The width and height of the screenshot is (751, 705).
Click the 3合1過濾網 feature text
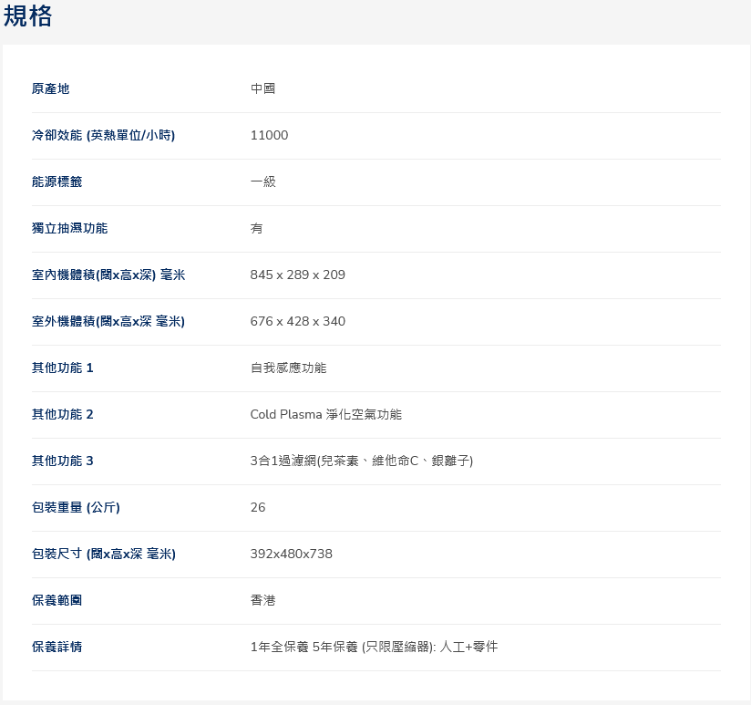click(x=361, y=461)
